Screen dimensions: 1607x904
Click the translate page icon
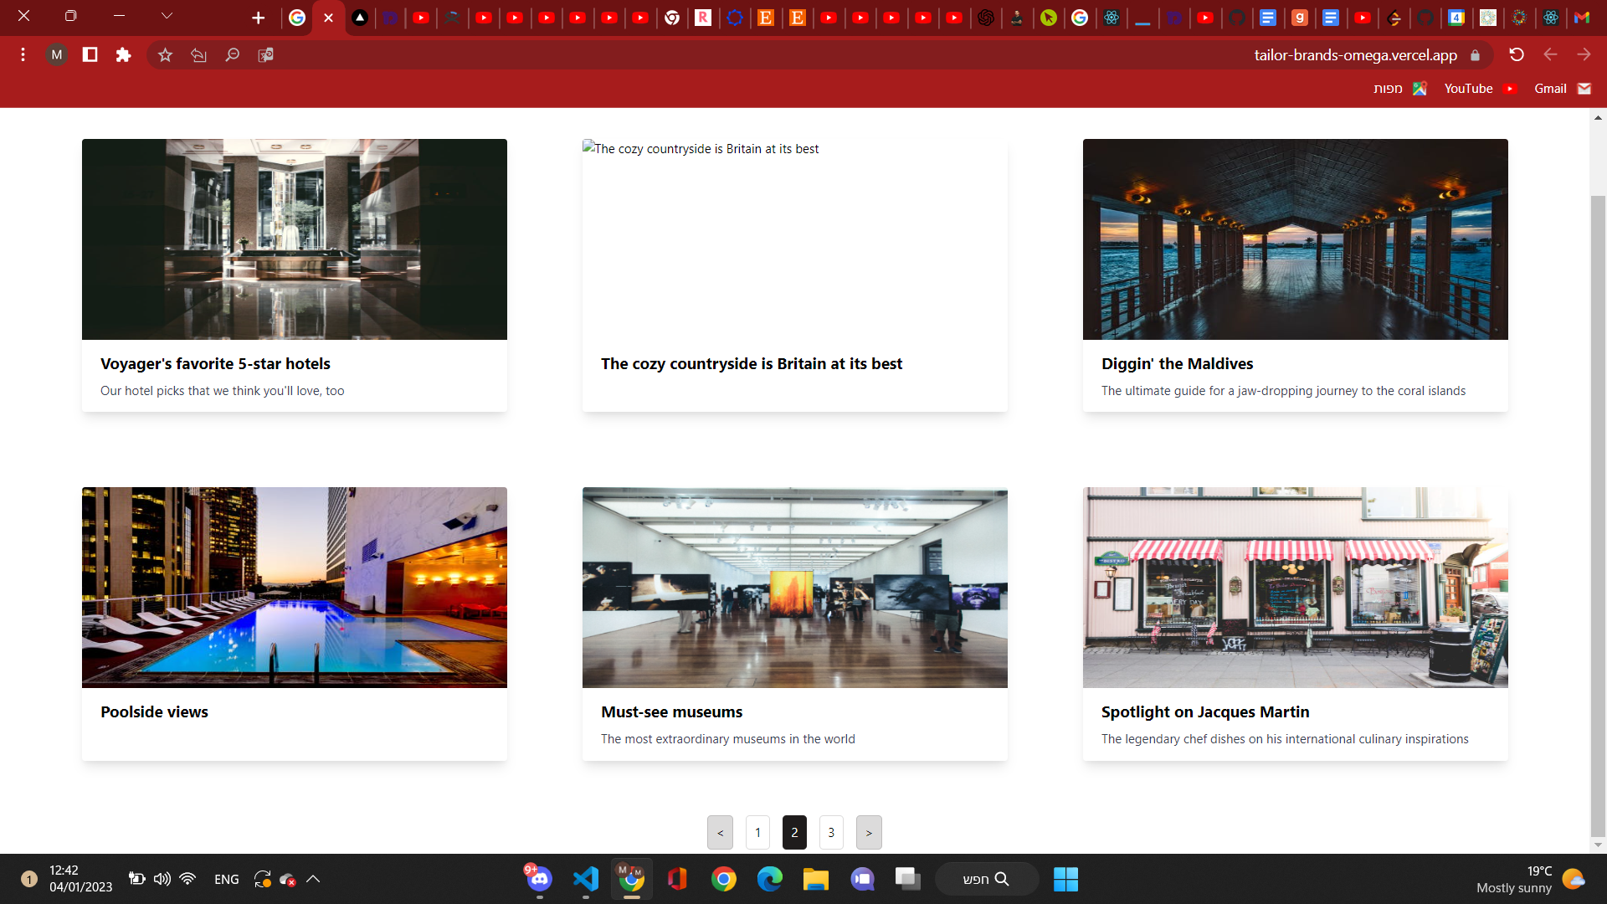[x=265, y=54]
